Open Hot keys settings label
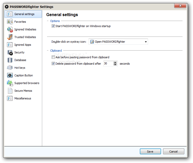The height and width of the screenshot is (163, 193). click(20, 68)
